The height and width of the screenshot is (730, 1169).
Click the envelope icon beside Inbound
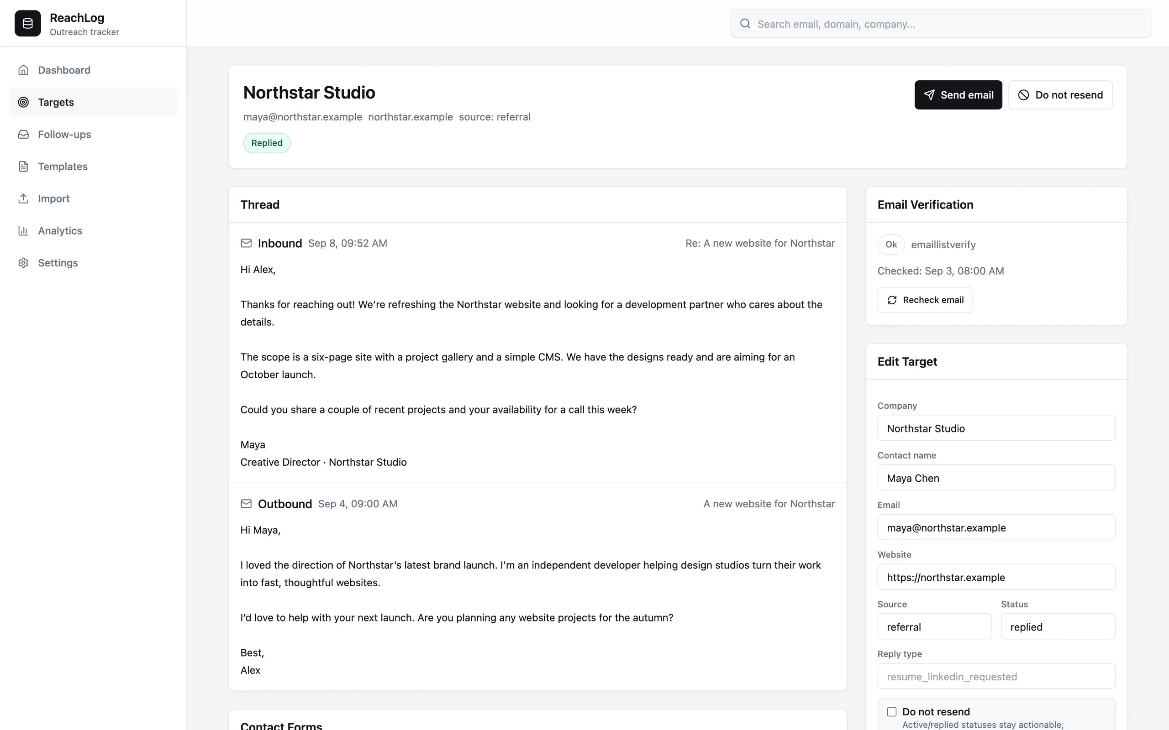[x=246, y=243]
